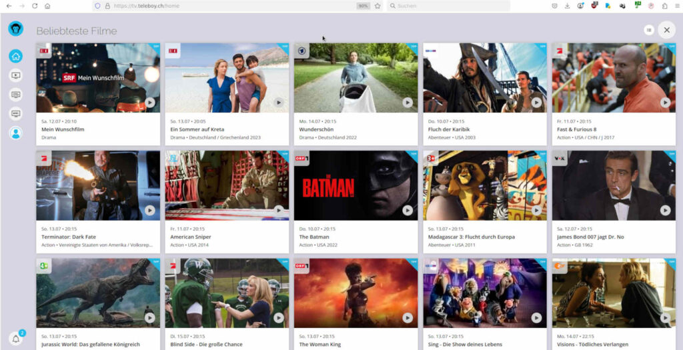Click the 3+ logo on Madagascar 3
The width and height of the screenshot is (683, 350).
click(x=430, y=159)
